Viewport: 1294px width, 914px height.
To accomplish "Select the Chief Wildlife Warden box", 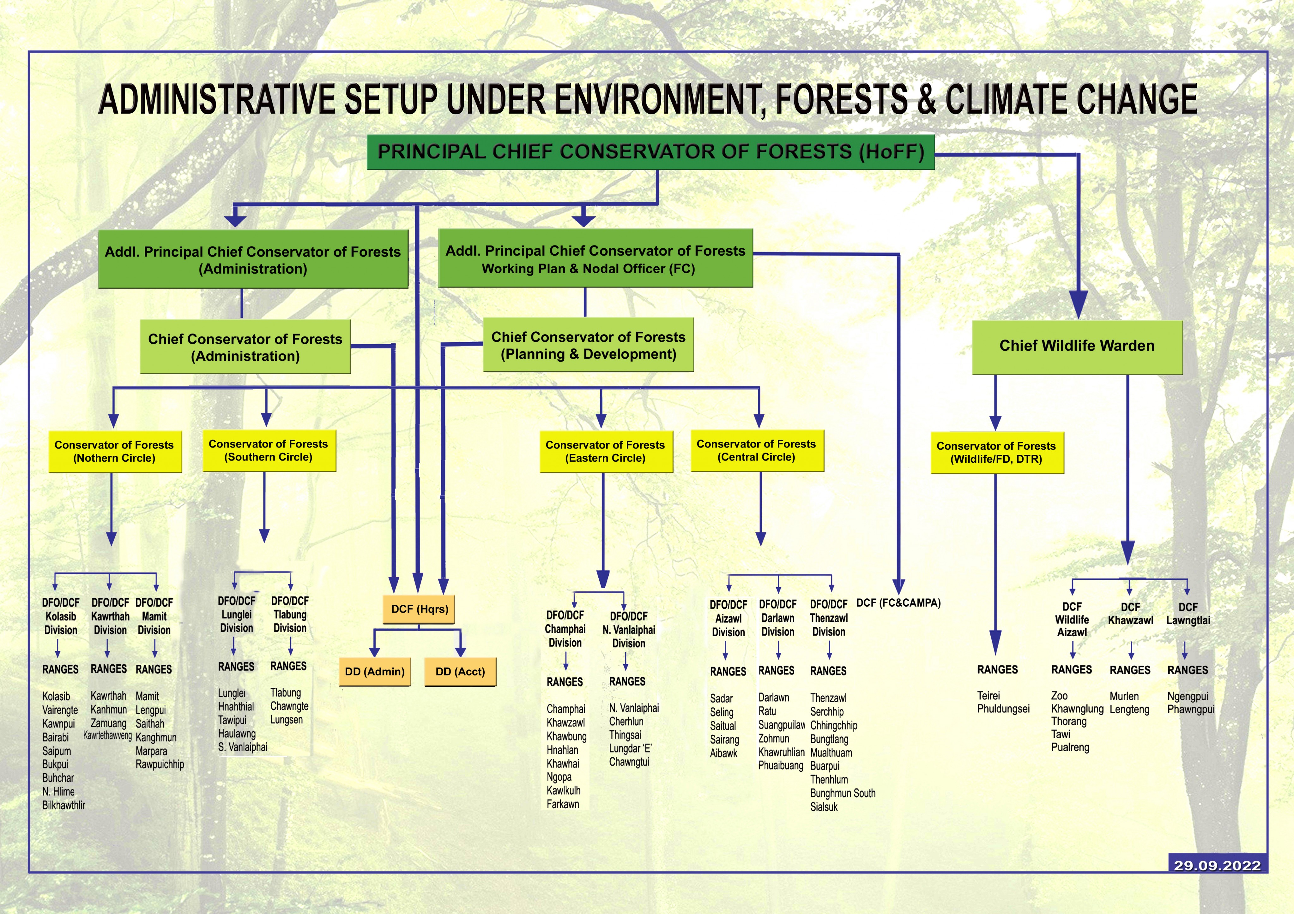I will pos(1077,347).
